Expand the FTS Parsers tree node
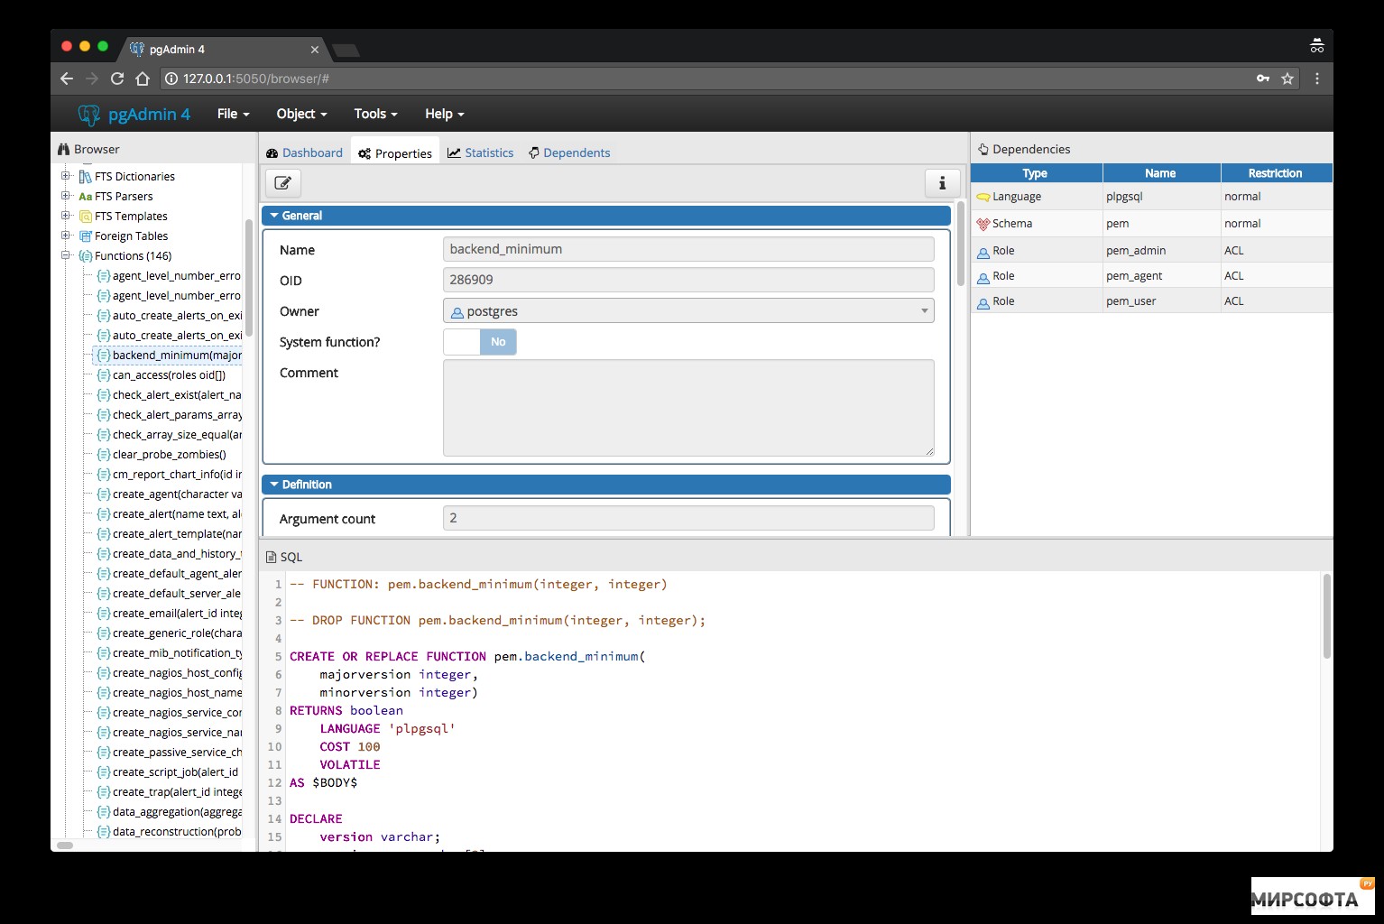Image resolution: width=1384 pixels, height=924 pixels. pos(66,196)
